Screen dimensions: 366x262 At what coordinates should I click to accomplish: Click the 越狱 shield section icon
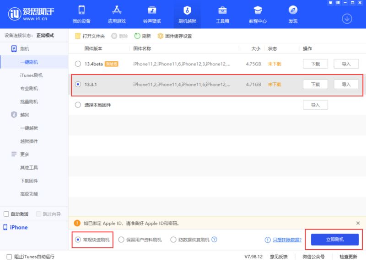(x=14, y=115)
